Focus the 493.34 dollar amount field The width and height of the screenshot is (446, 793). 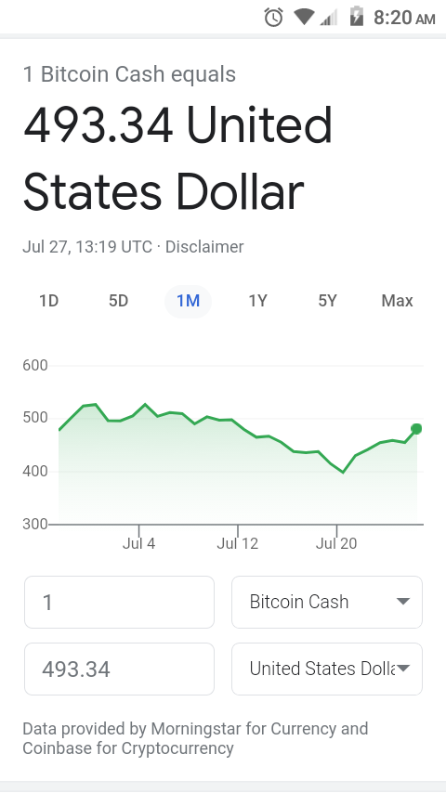tap(120, 669)
